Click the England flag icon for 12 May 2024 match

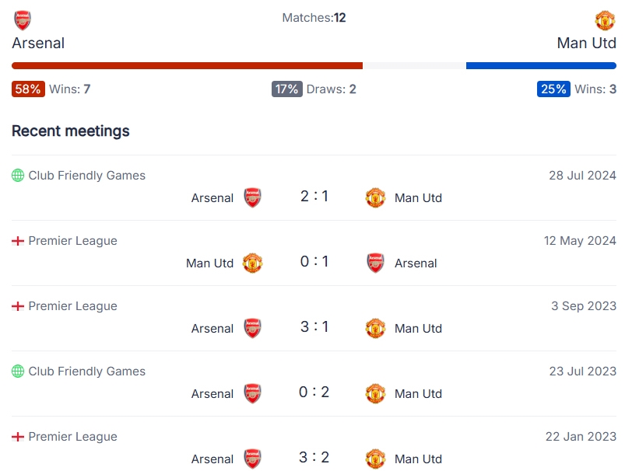18,240
